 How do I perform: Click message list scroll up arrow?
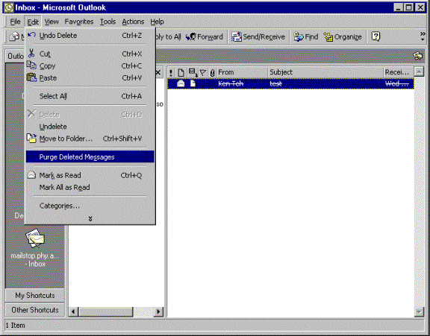pyautogui.click(x=419, y=72)
